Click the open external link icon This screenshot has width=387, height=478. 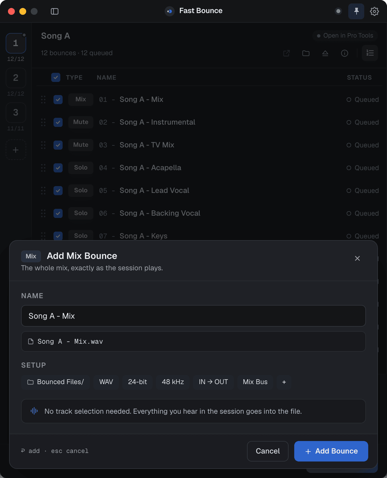[287, 53]
